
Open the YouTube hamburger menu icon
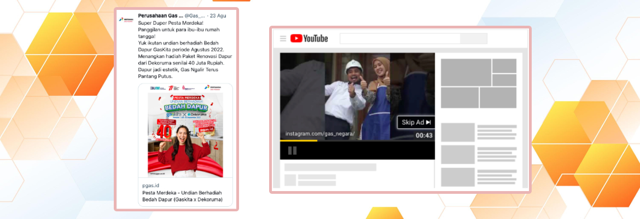283,39
